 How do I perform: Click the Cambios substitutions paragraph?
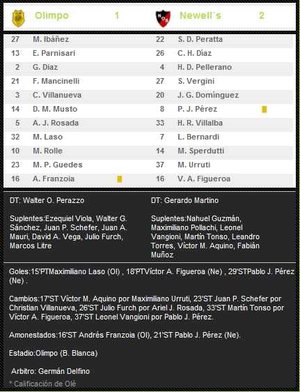pyautogui.click(x=146, y=308)
